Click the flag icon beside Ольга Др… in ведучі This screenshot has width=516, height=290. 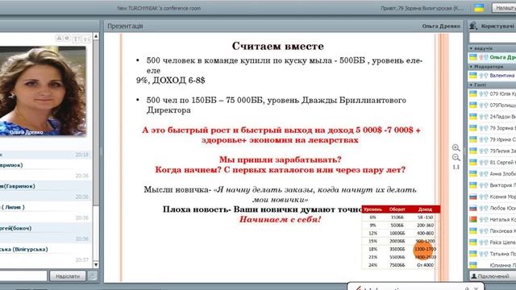point(473,57)
